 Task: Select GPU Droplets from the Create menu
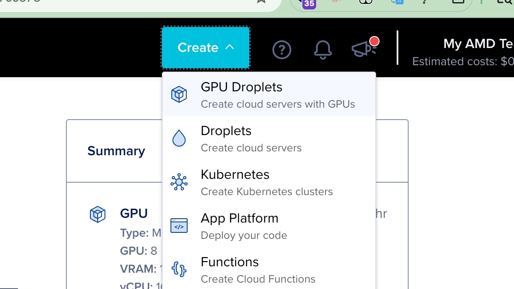click(241, 87)
